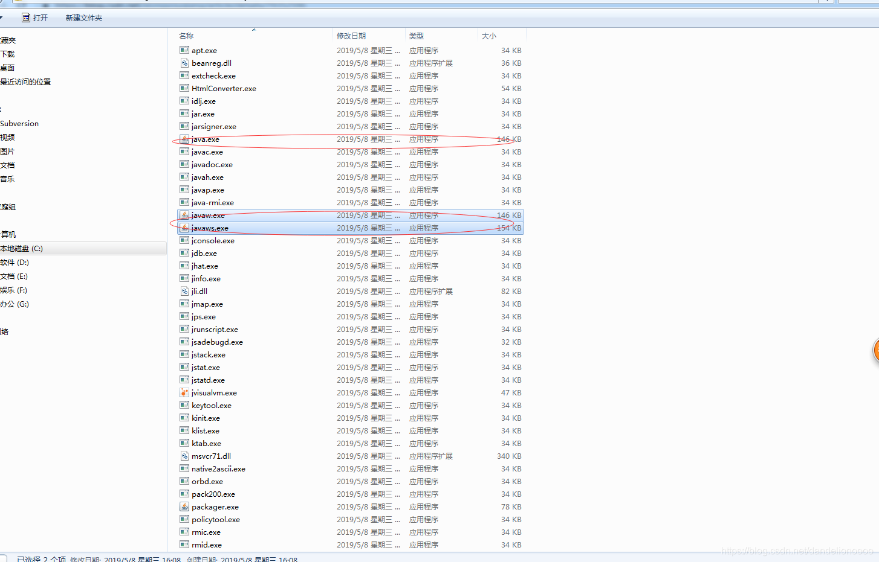879x562 pixels.
Task: Click the 打开 button label
Action: point(41,18)
